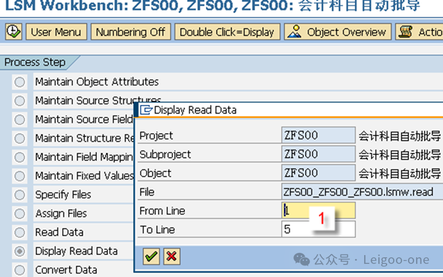The height and width of the screenshot is (277, 443).
Task: Select Maintain Object Attributes radio button
Action: [20, 82]
